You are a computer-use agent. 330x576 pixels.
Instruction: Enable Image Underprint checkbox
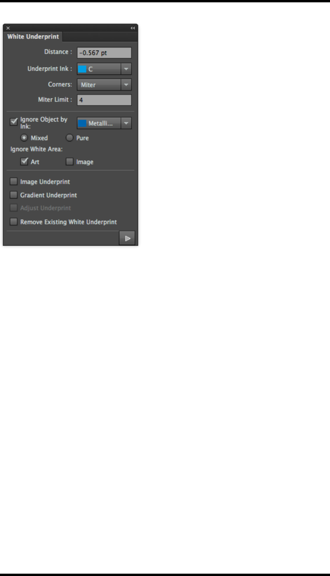pos(14,181)
